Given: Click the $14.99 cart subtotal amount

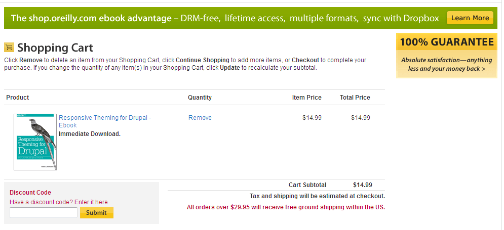Looking at the screenshot, I should pos(363,185).
